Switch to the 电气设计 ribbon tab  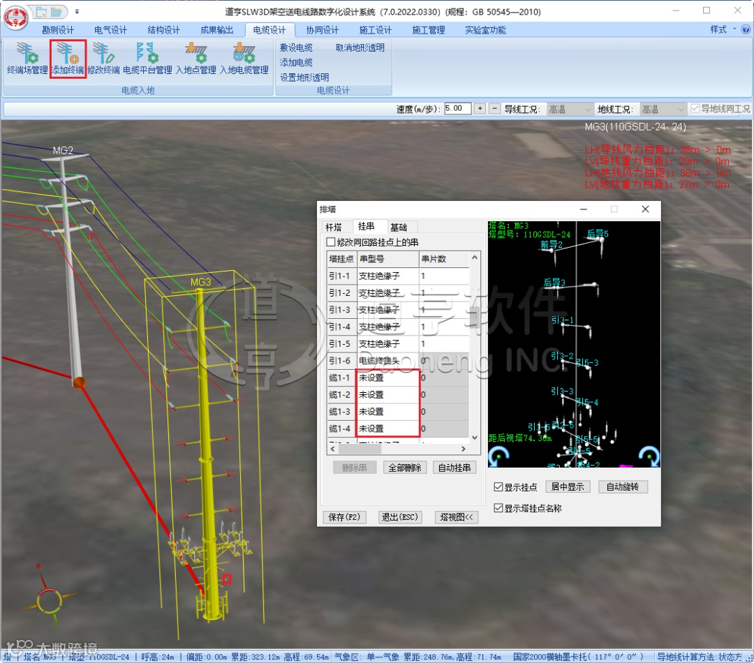coord(110,30)
